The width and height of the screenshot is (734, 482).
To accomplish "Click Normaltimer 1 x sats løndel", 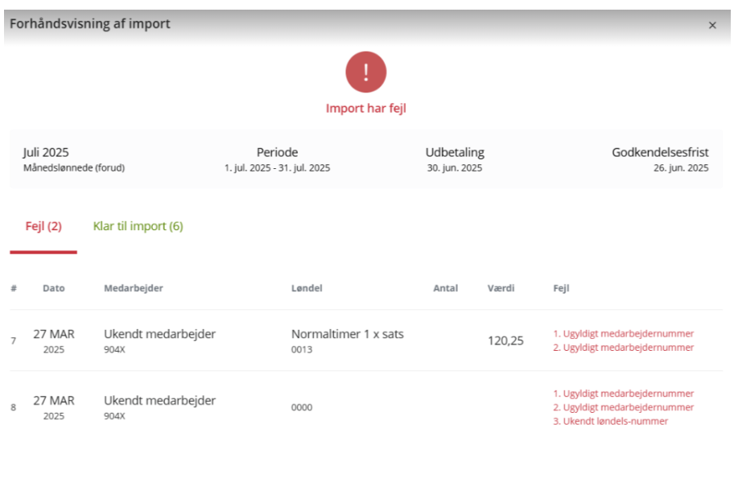I will point(347,334).
